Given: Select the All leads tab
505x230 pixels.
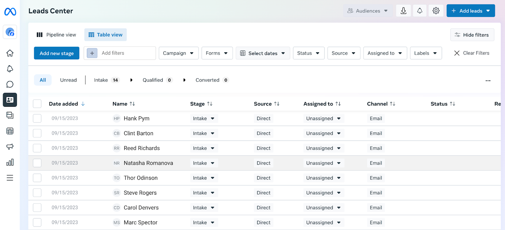Looking at the screenshot, I should 43,80.
